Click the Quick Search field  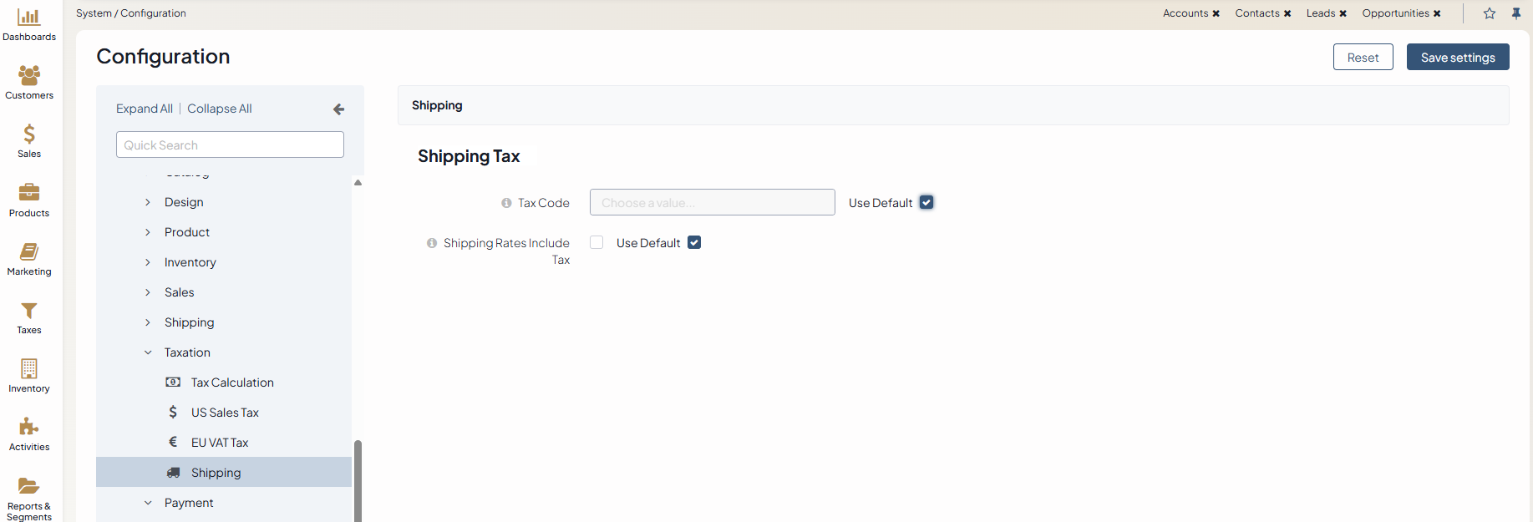[230, 144]
